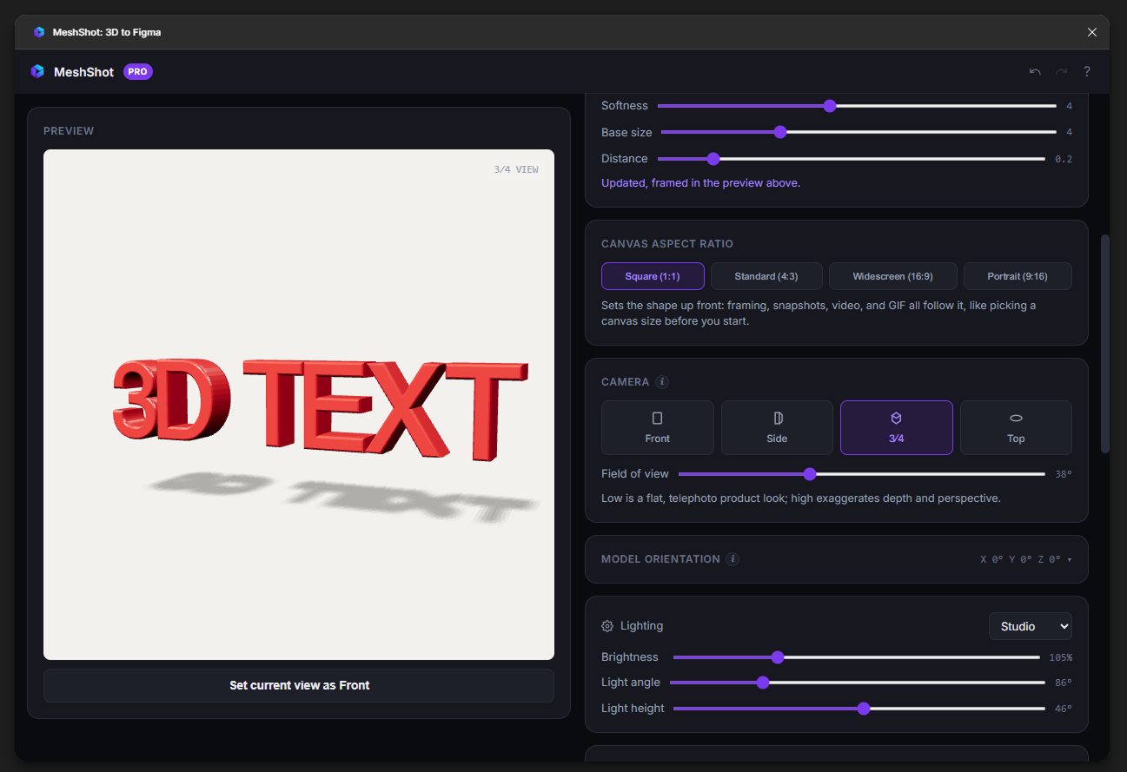Choose the Square (1:1) aspect ratio
1127x772 pixels.
(x=653, y=276)
